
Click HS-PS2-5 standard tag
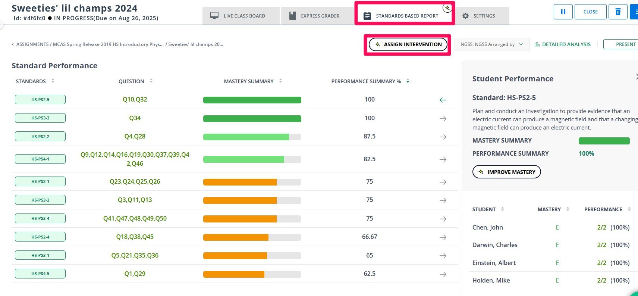[x=40, y=100]
